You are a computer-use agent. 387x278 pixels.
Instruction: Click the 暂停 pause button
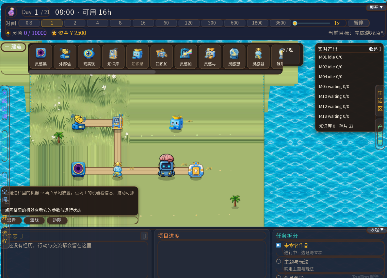[359, 23]
